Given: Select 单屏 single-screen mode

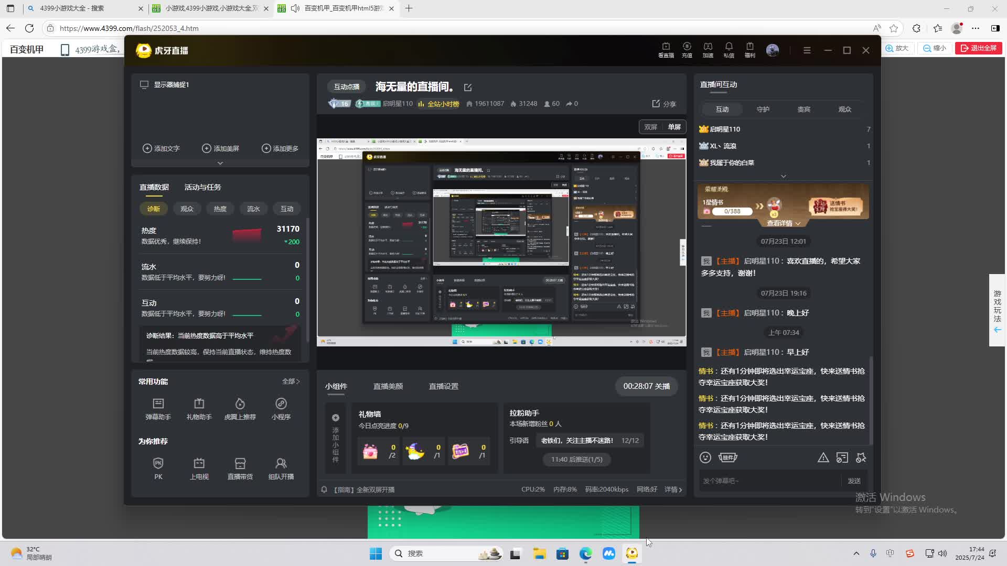Looking at the screenshot, I should click(674, 127).
